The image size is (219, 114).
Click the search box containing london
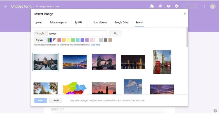click(x=77, y=33)
